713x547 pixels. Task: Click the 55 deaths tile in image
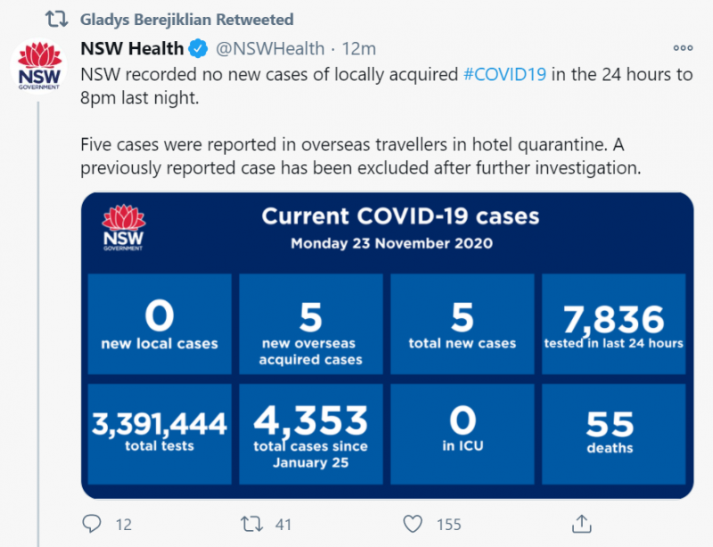coord(614,434)
